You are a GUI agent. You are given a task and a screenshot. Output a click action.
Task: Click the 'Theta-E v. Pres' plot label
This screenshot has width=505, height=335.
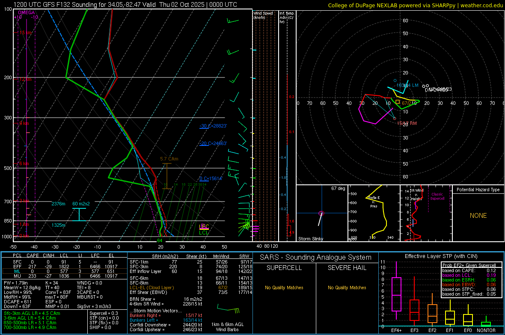pyautogui.click(x=374, y=202)
